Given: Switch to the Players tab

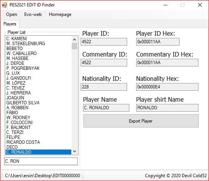Looking at the screenshot, I should point(10,24).
